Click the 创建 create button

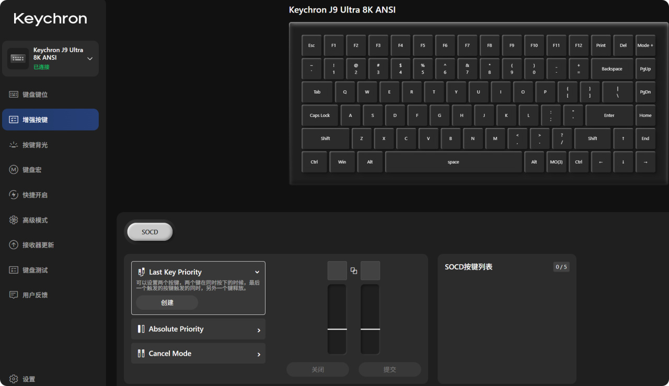(x=167, y=302)
